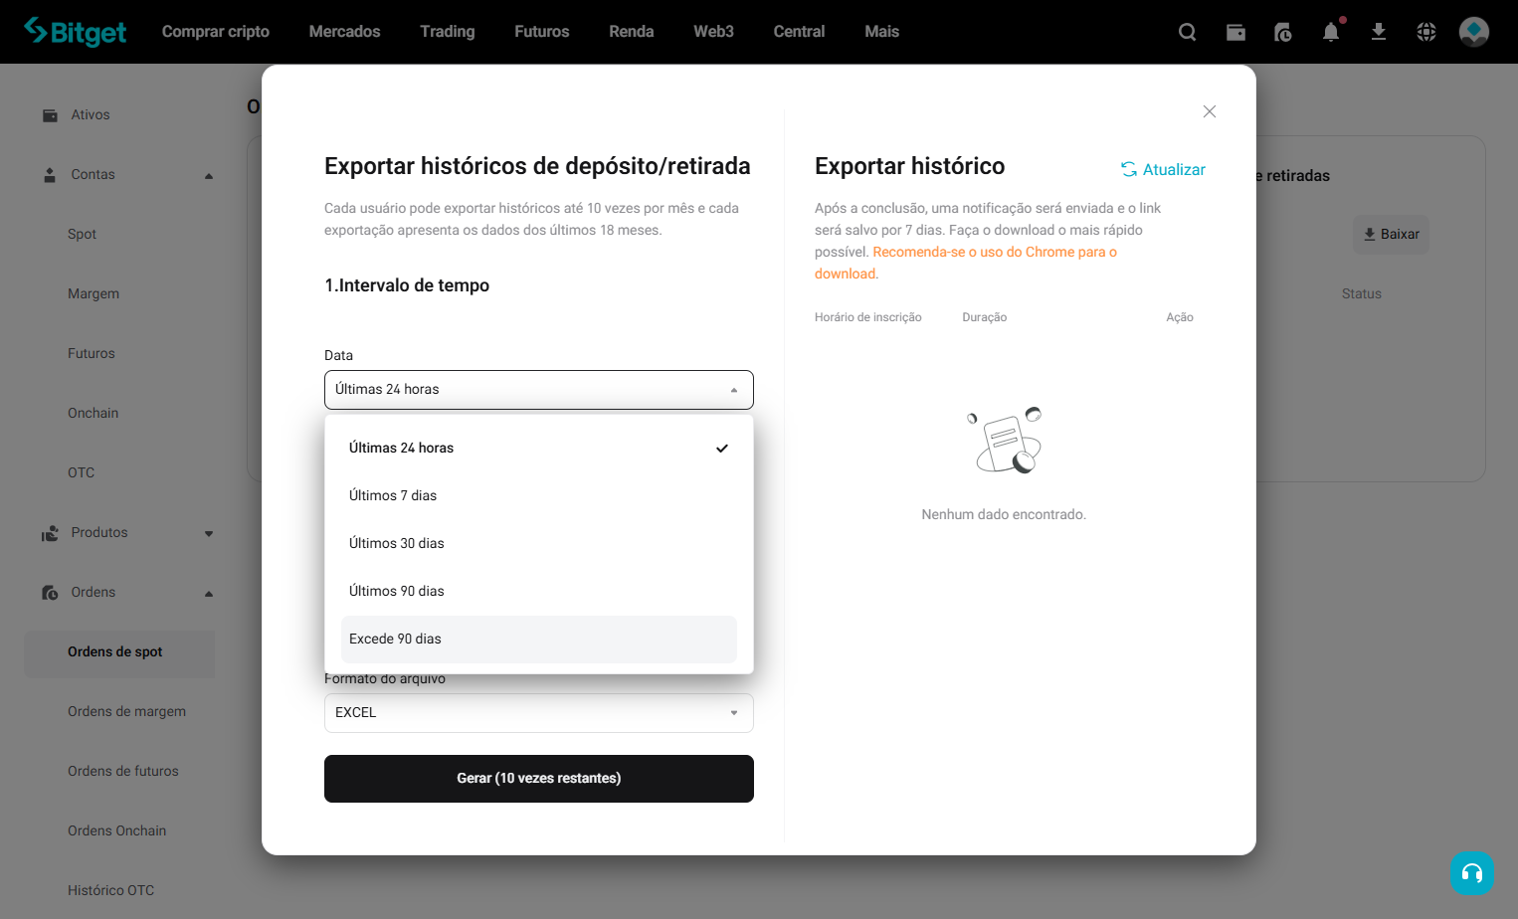
Task: Click the Baixar button behind the dialog
Action: coord(1391,235)
